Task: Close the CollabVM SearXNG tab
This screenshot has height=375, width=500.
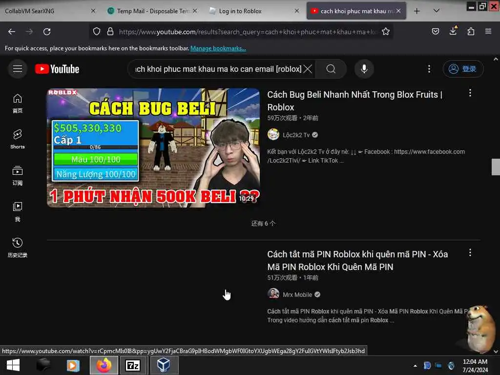Action: (93, 11)
